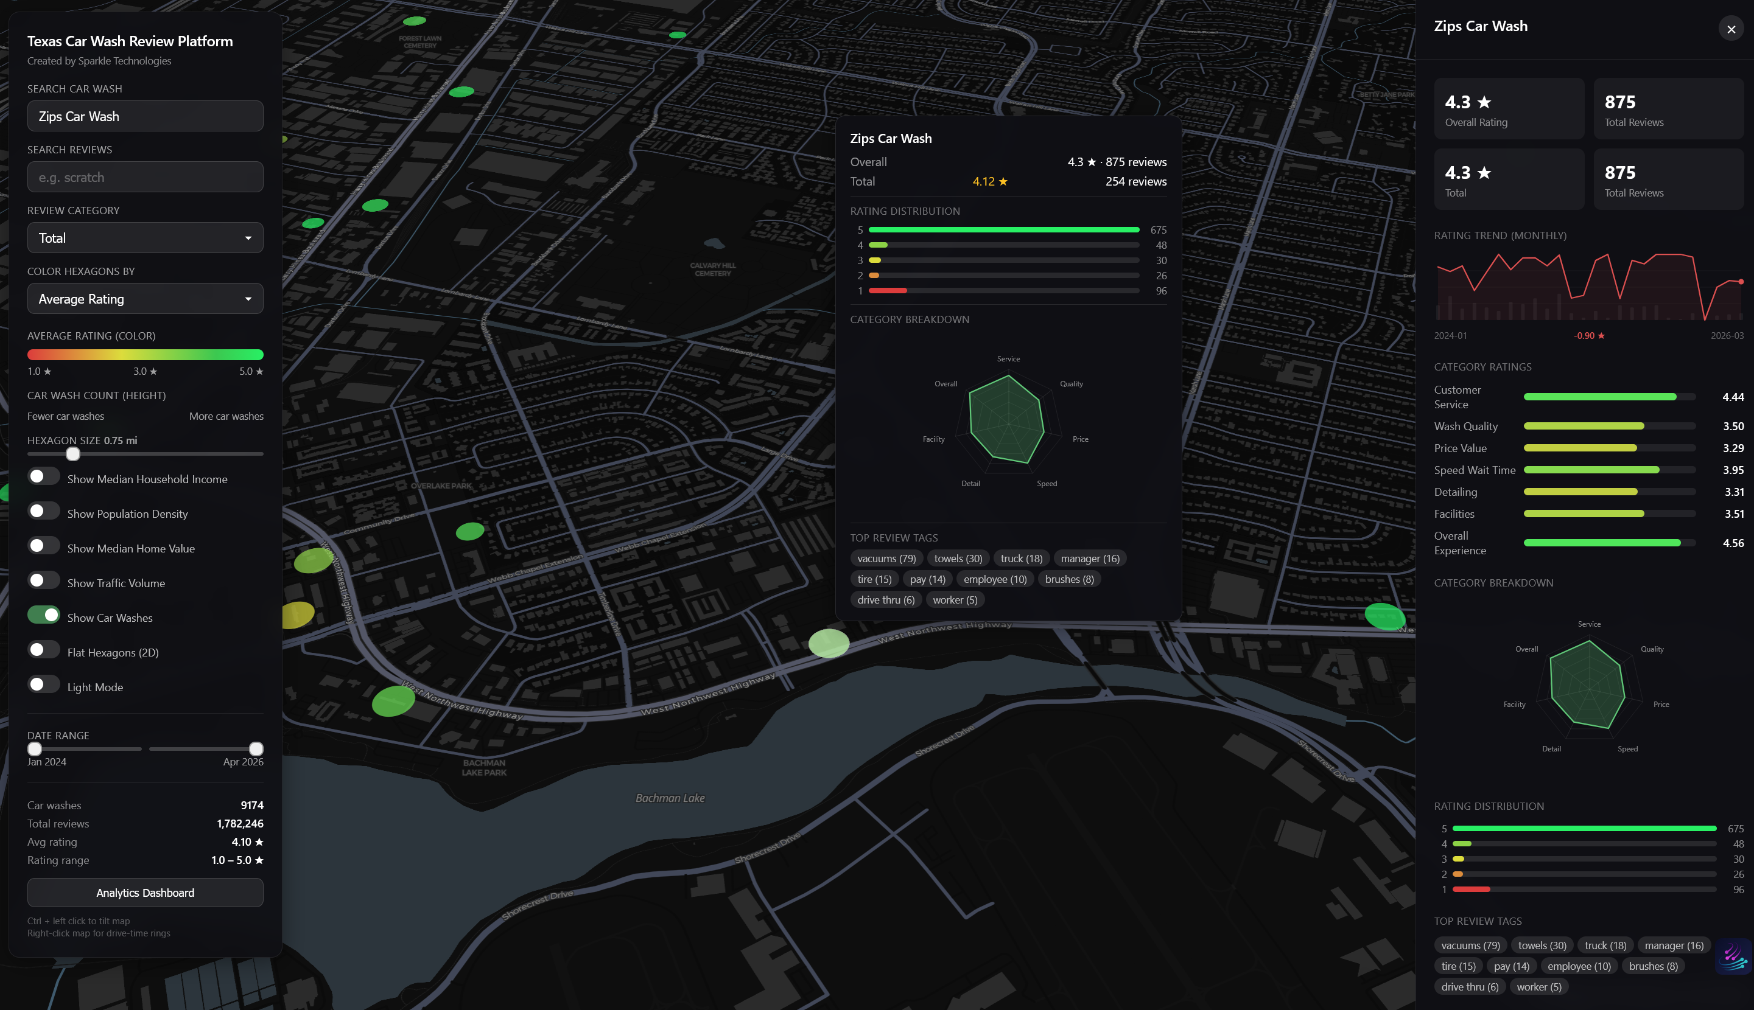The image size is (1754, 1010).
Task: Select the vacuums (79) tag in popup
Action: (x=886, y=559)
